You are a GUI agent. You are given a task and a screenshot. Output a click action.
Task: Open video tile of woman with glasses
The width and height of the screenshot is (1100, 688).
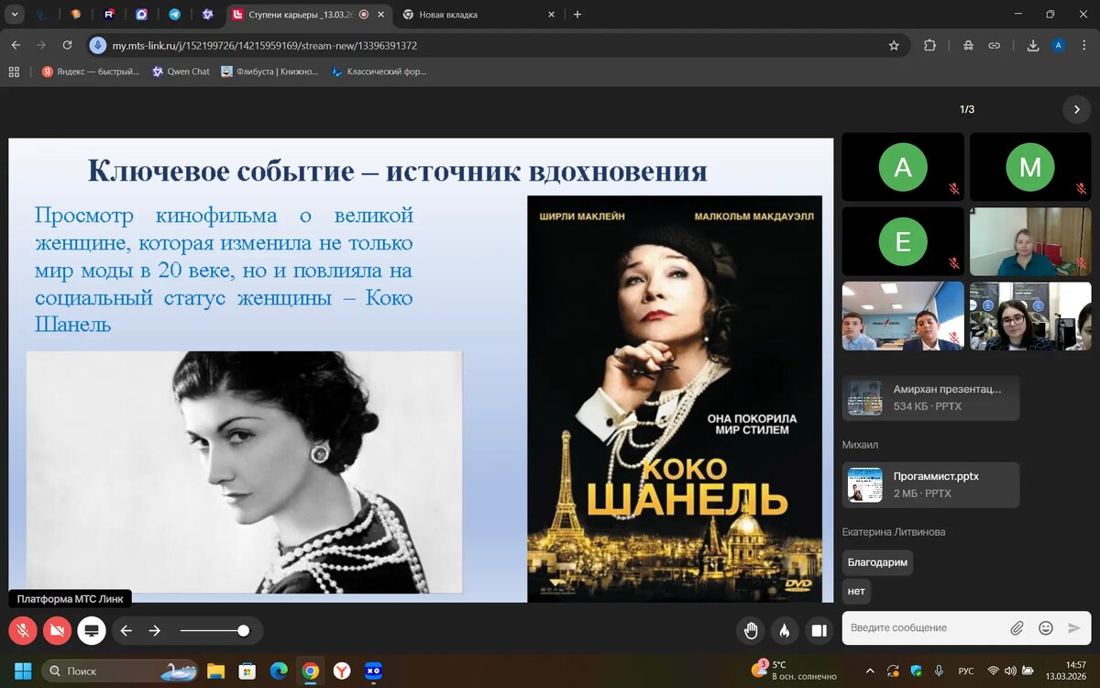[x=1030, y=316]
